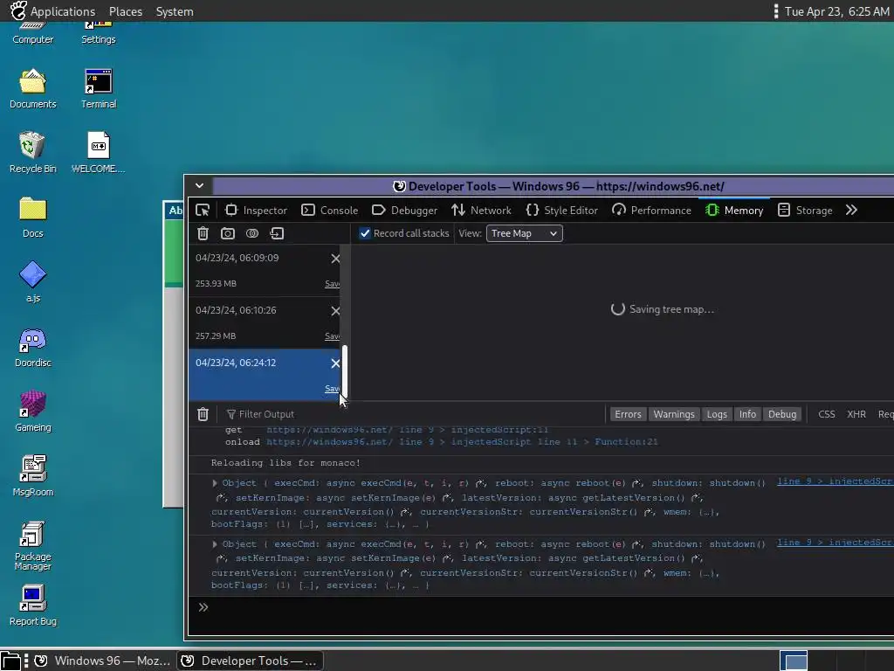
Task: Switch to the Storage tab
Action: click(805, 210)
